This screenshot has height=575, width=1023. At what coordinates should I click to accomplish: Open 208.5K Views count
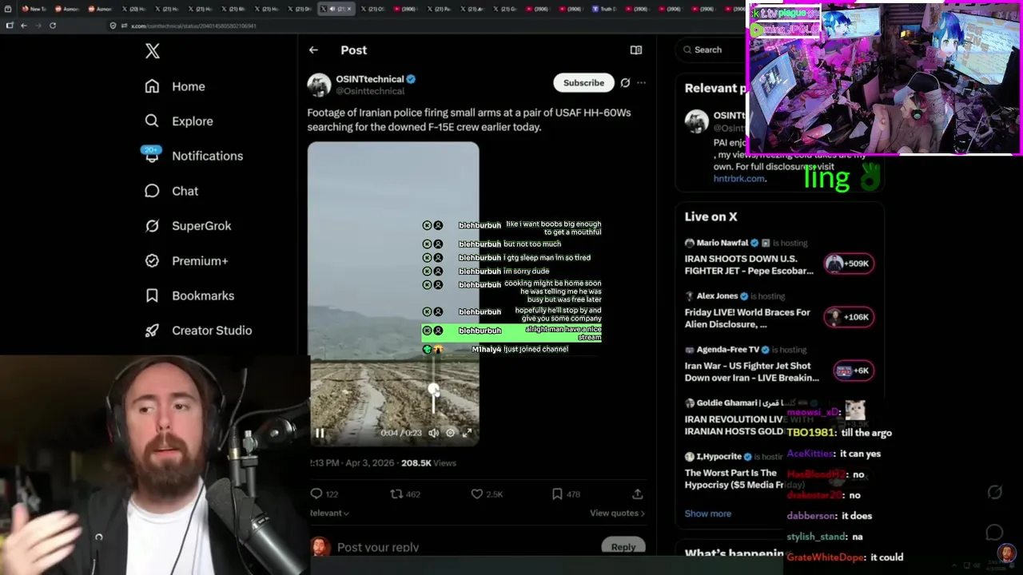[428, 463]
